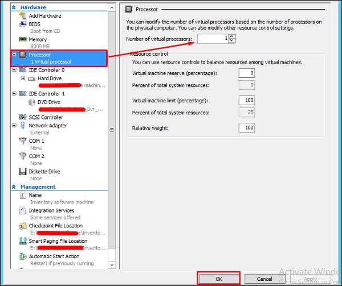Select the Memory tree item
The height and width of the screenshot is (286, 342).
38,39
